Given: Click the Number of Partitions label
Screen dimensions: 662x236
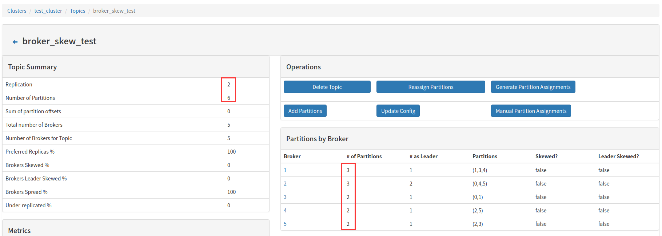Looking at the screenshot, I should coord(30,98).
